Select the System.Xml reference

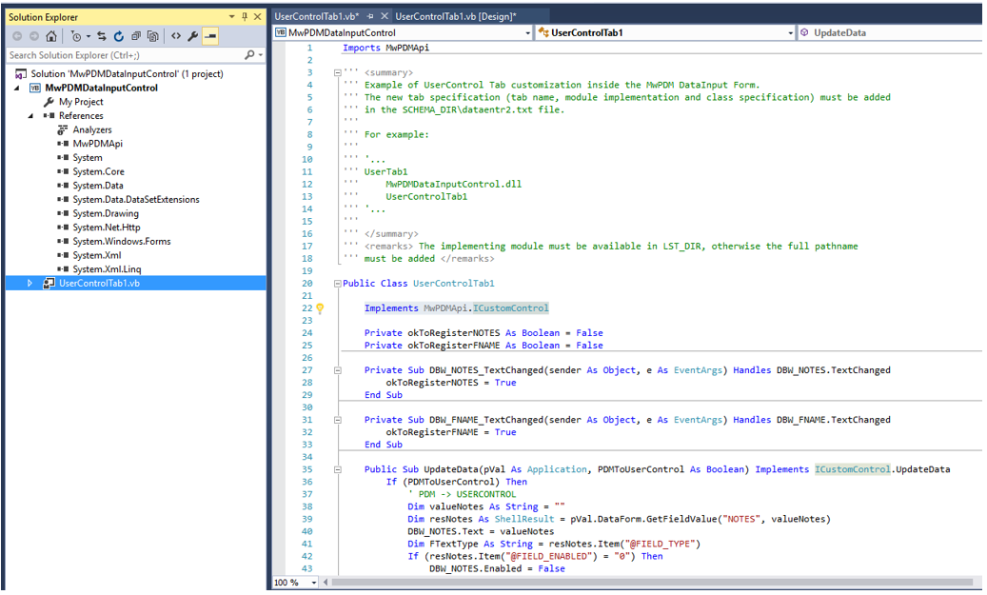[x=96, y=255]
